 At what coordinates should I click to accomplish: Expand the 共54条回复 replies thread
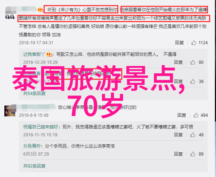click(x=34, y=94)
